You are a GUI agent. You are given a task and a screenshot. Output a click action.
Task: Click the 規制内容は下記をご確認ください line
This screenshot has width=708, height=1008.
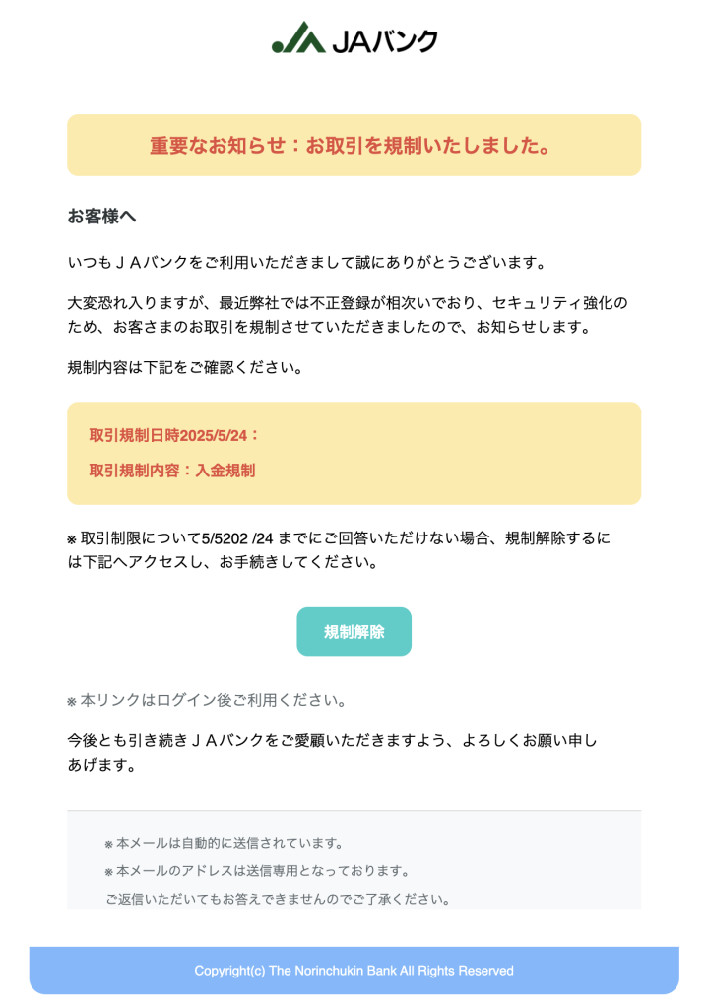pos(184,368)
